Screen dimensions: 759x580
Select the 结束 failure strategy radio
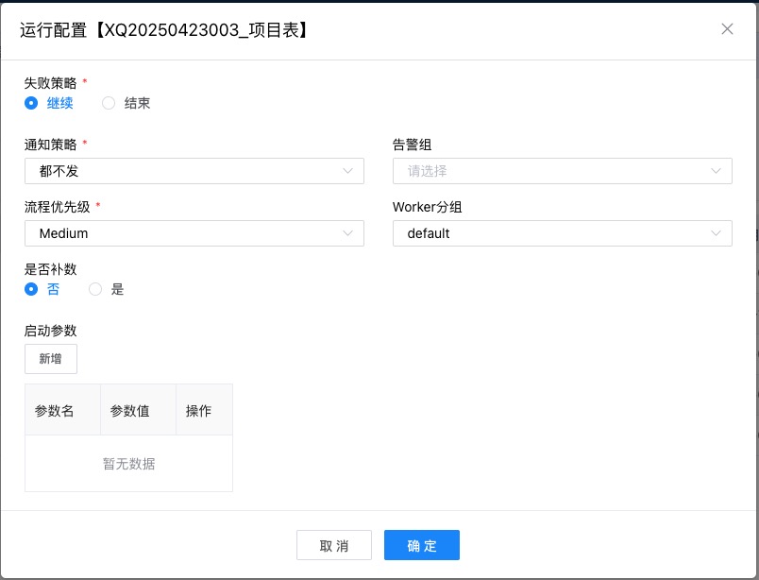point(109,103)
